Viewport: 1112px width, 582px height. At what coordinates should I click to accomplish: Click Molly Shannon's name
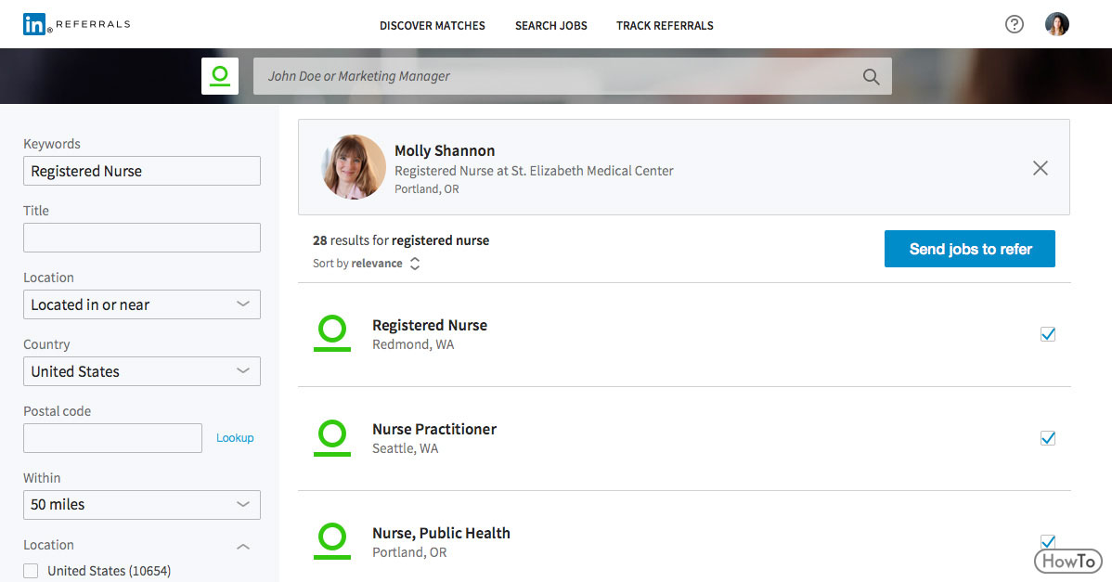tap(445, 151)
